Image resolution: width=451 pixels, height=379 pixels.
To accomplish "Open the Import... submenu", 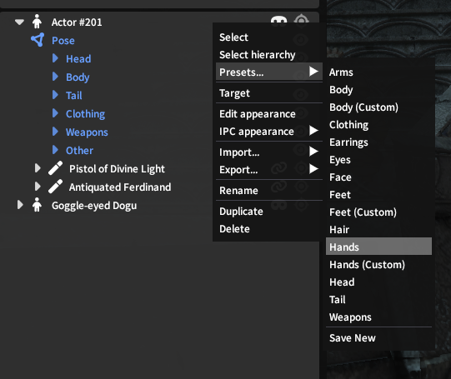I will pos(269,152).
